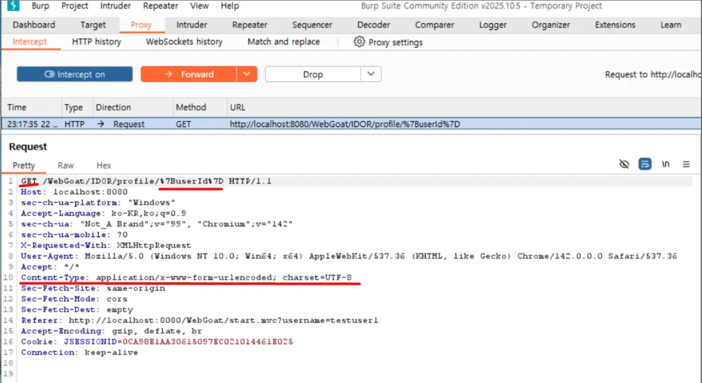
Task: Switch to the HTTP history sub-tab
Action: [97, 41]
